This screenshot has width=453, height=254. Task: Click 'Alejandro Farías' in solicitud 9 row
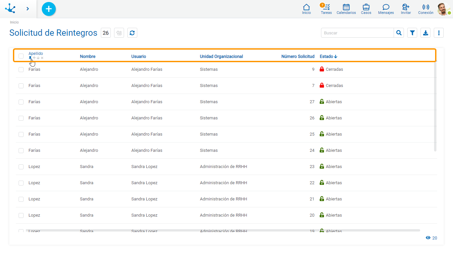(147, 69)
